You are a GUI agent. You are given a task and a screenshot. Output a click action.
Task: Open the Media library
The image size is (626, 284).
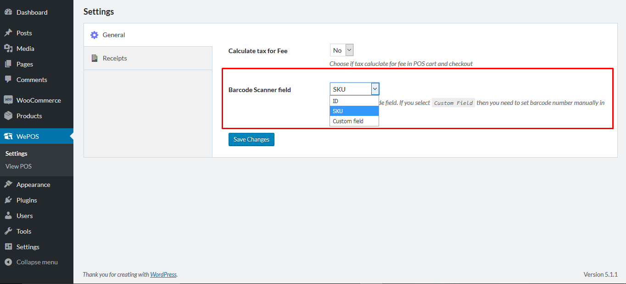pyautogui.click(x=26, y=48)
